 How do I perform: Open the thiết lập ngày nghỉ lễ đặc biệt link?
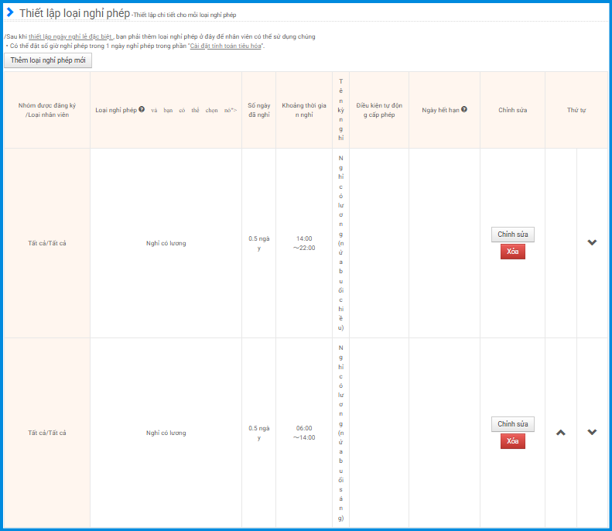(x=70, y=36)
